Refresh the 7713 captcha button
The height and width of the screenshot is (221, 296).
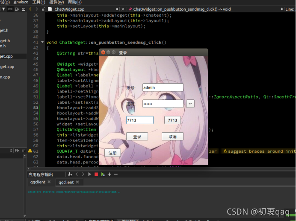click(172, 120)
